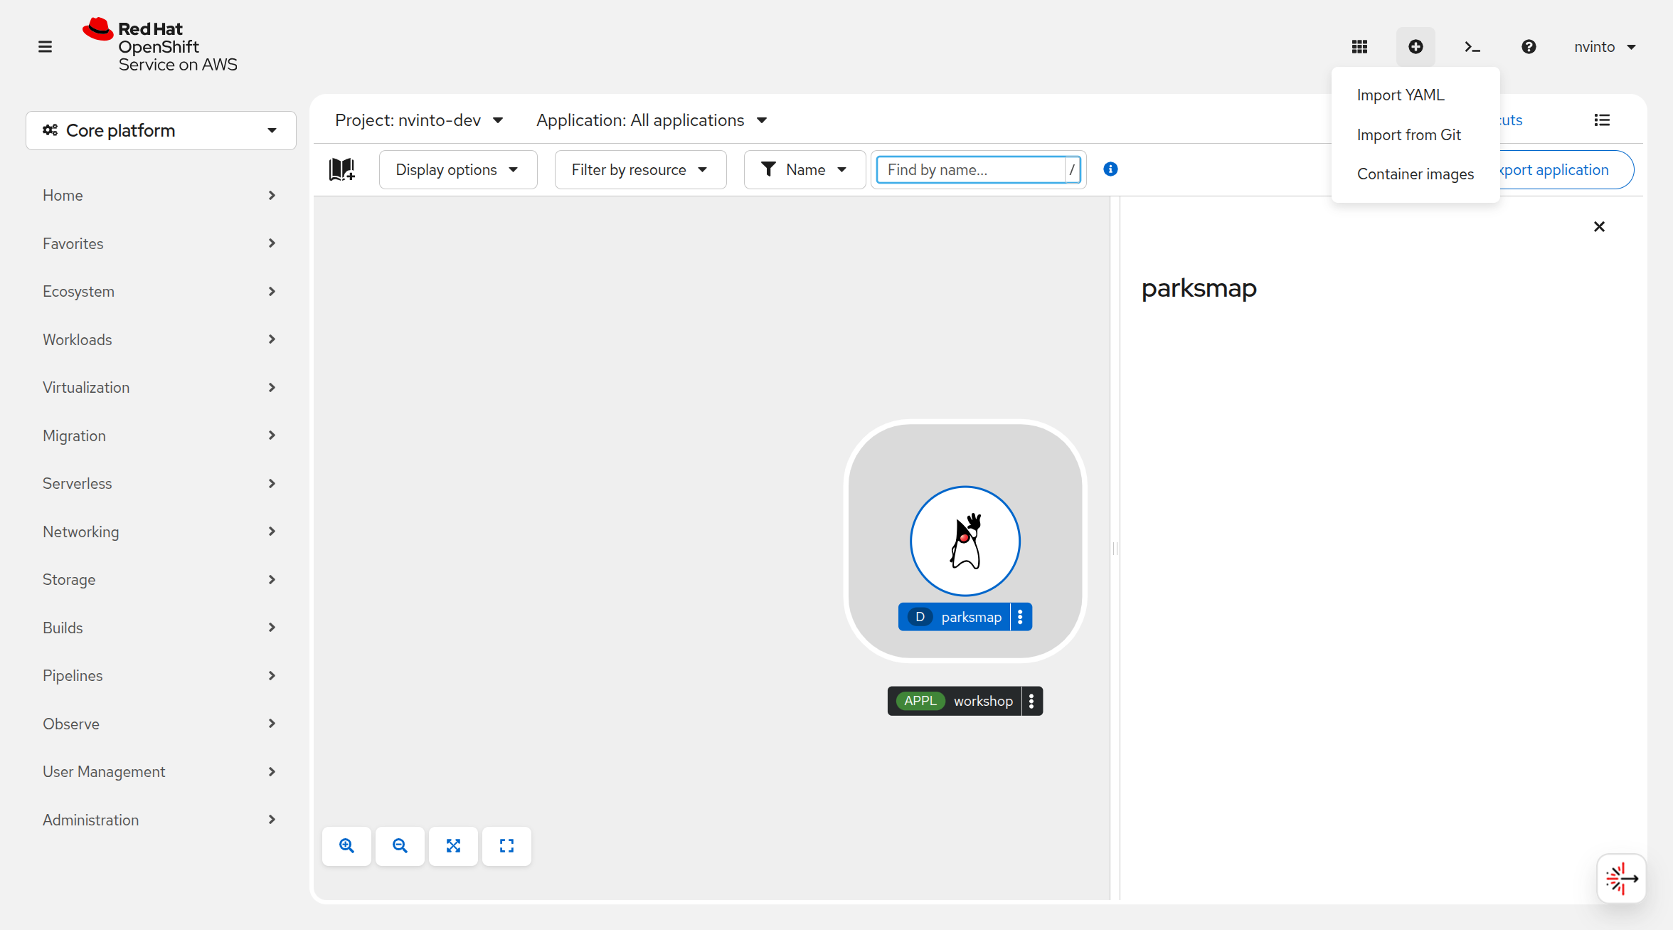Click the parksmap node label
The width and height of the screenshot is (1673, 930).
(x=971, y=617)
